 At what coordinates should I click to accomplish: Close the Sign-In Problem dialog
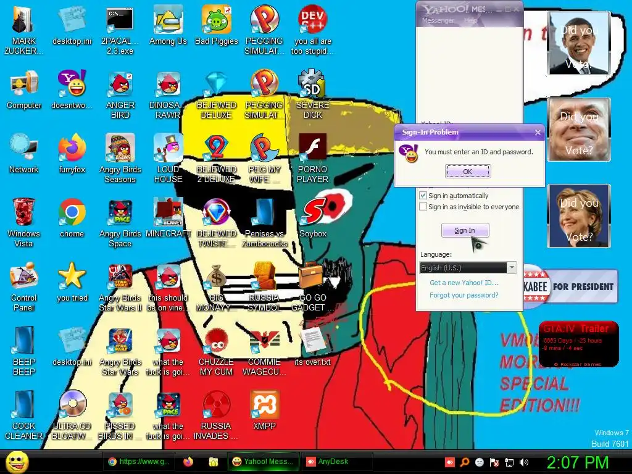538,132
